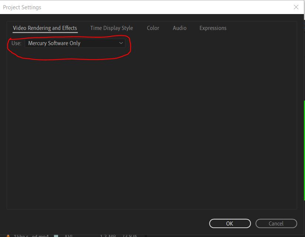Confirm project settings with OK

coord(229,223)
